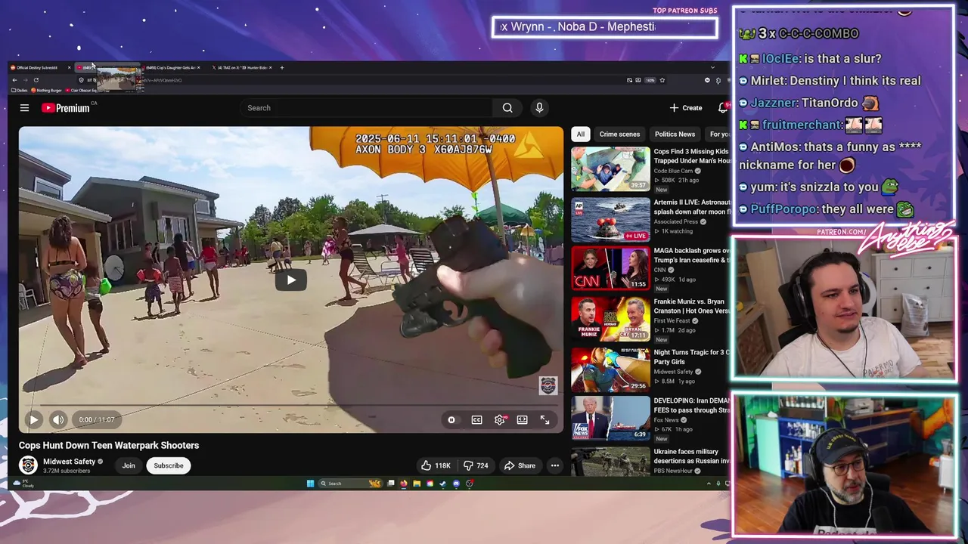Open the Midwest Safety channel avatar
Screen dimensions: 968x544
(x=28, y=465)
